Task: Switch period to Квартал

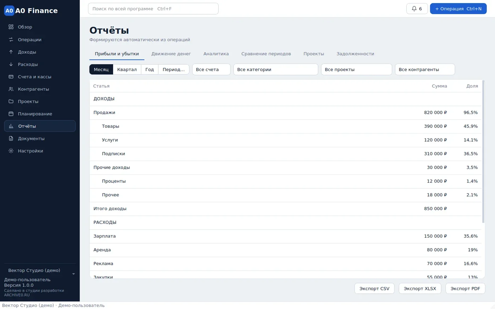Action: coord(127,70)
